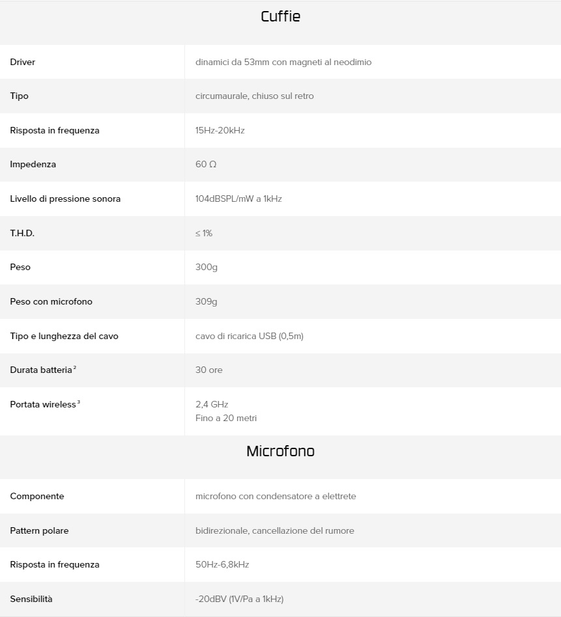Click the 15Hz-20kHz frequency response value
This screenshot has width=561, height=617.
(220, 131)
